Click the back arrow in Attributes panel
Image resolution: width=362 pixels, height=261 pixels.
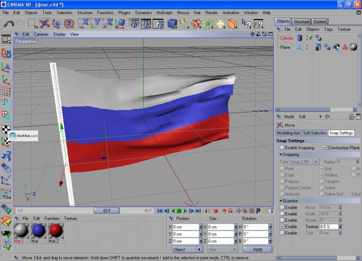[x=327, y=116]
